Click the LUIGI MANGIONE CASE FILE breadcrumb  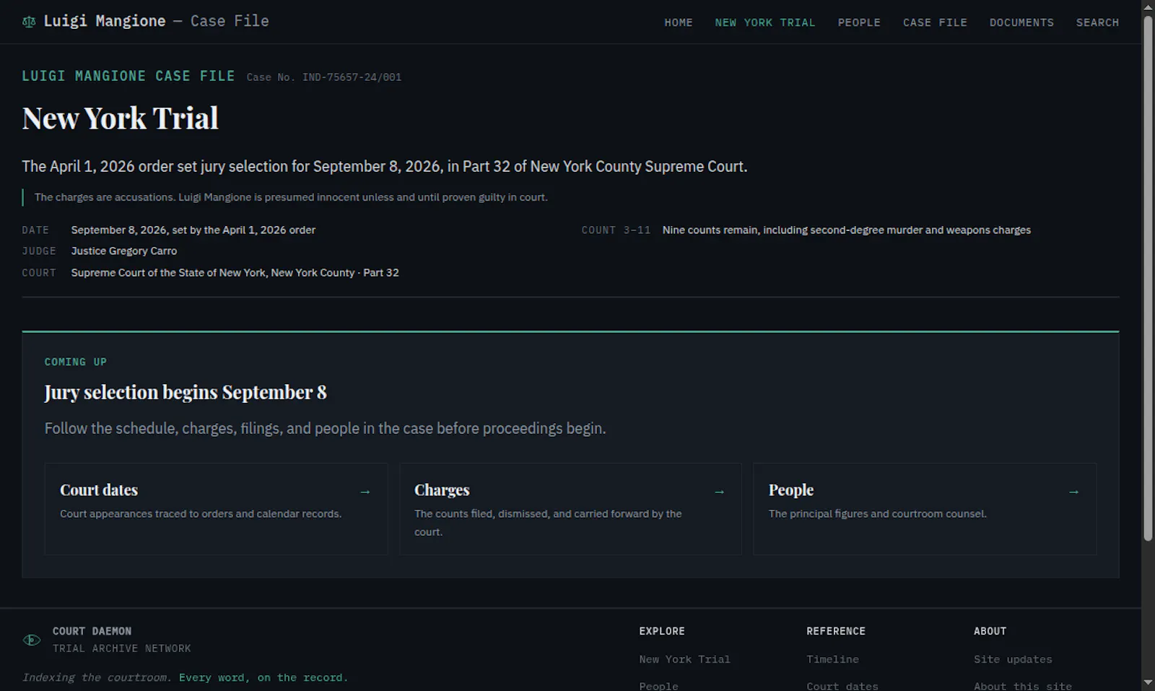pos(128,76)
